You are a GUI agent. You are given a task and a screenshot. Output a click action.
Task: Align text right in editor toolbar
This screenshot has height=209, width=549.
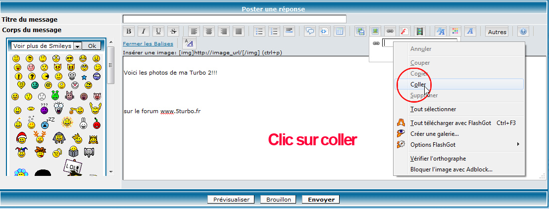[x=224, y=31]
